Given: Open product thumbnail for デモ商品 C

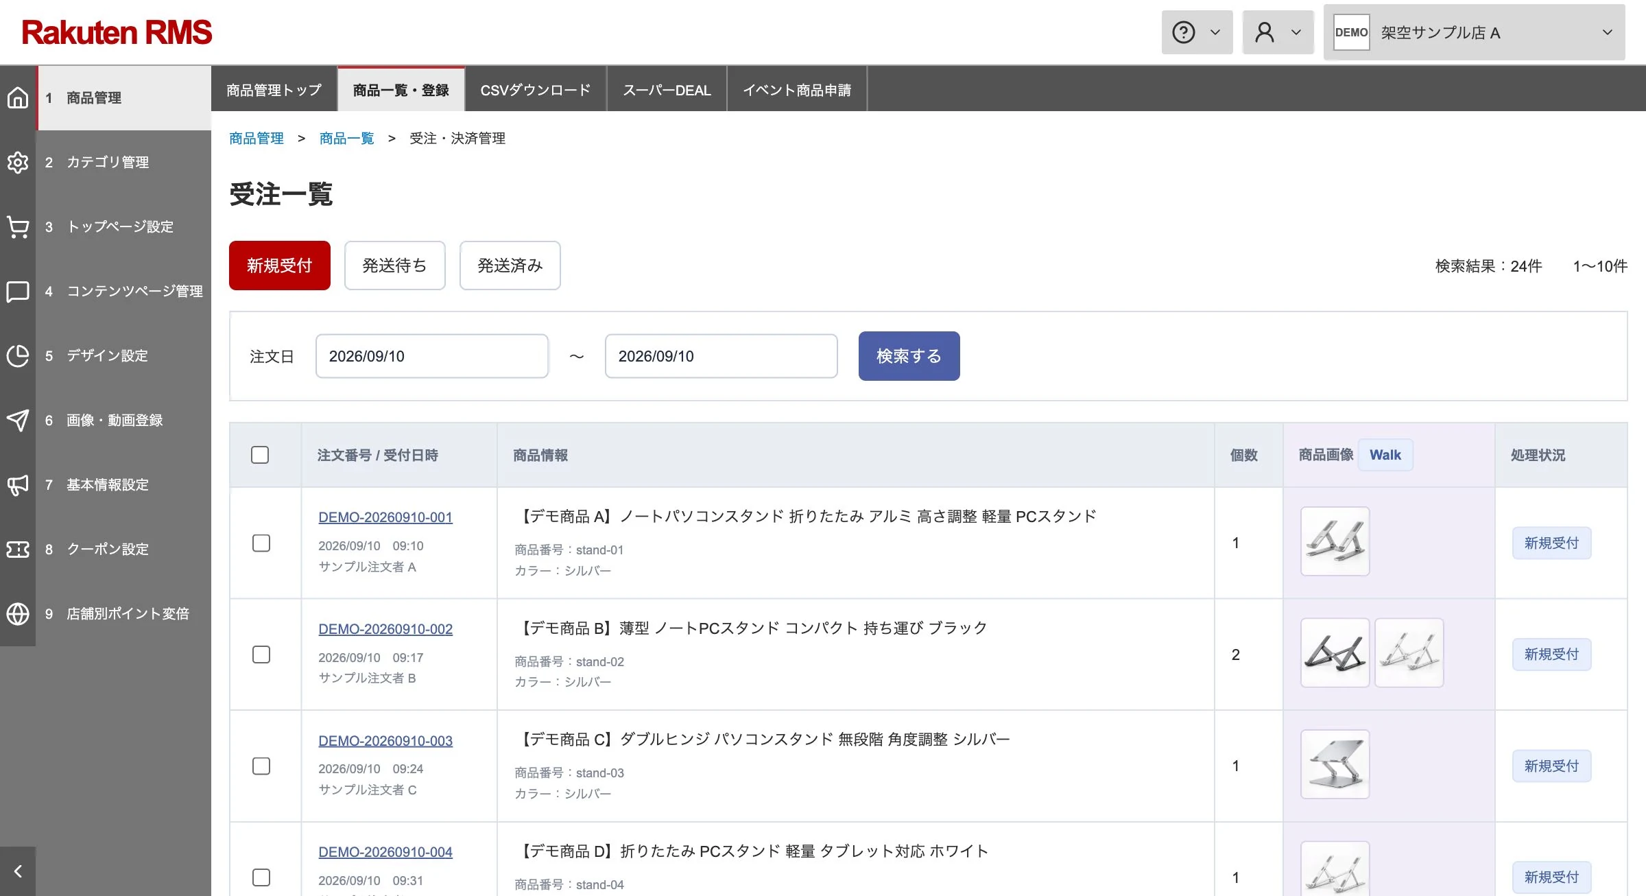Looking at the screenshot, I should pyautogui.click(x=1335, y=764).
